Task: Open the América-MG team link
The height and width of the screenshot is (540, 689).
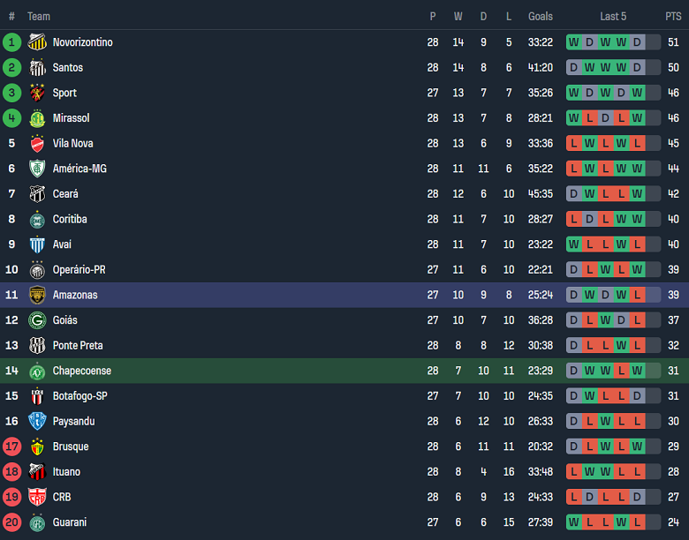Action: point(79,169)
